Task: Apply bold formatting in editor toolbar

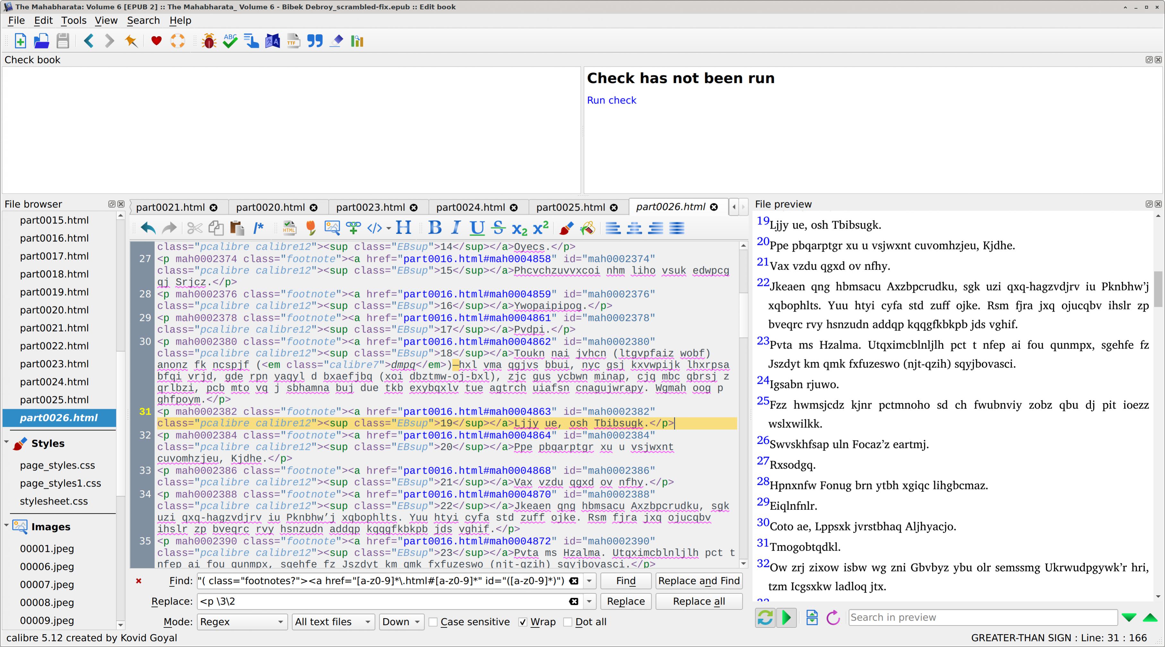Action: pyautogui.click(x=435, y=228)
